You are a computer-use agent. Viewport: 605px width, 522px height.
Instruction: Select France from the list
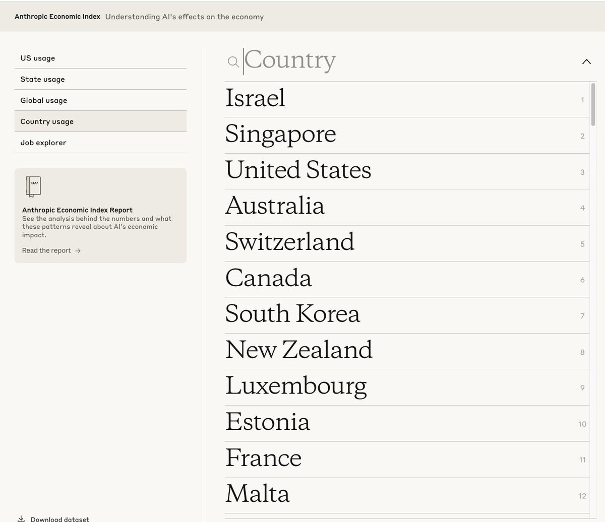click(407, 459)
